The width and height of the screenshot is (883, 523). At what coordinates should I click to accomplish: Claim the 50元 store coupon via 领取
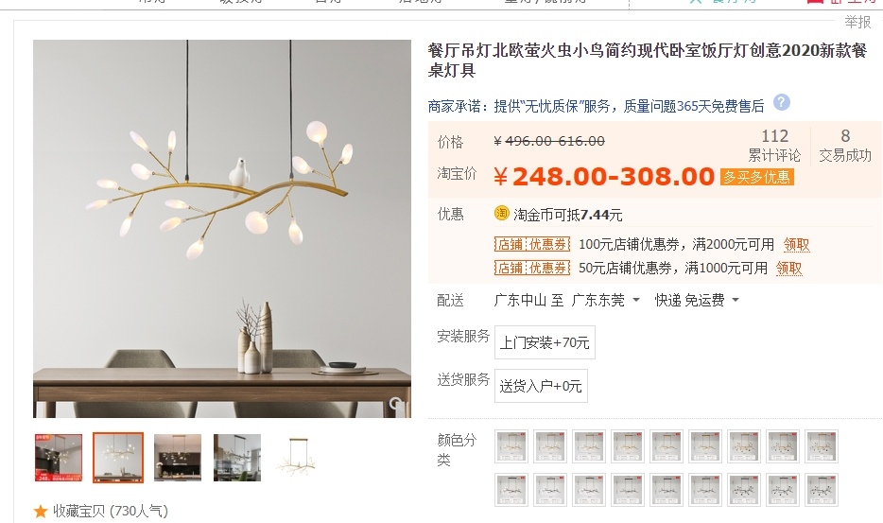click(789, 268)
